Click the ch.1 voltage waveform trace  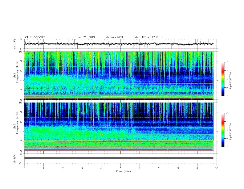pyautogui.click(x=119, y=44)
